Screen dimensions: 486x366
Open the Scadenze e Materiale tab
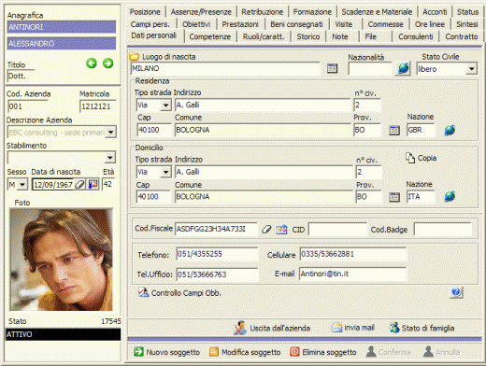[x=377, y=12]
